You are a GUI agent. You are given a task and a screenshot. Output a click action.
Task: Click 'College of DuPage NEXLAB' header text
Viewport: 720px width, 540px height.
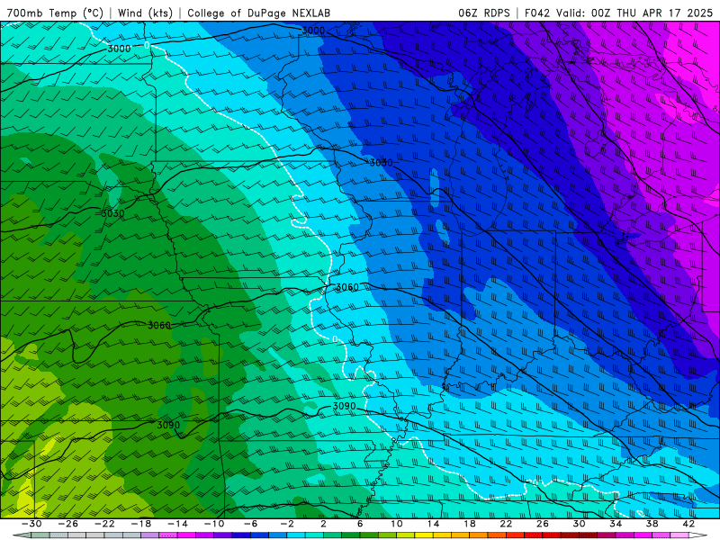(x=258, y=13)
